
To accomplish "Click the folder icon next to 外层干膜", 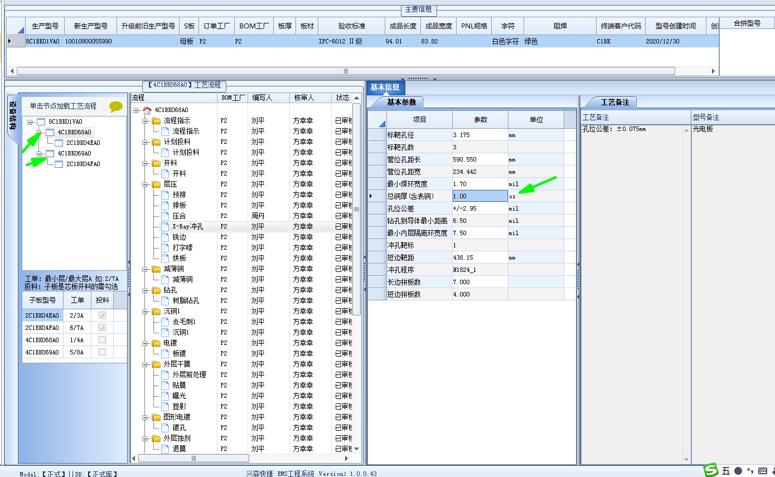I will (x=156, y=364).
